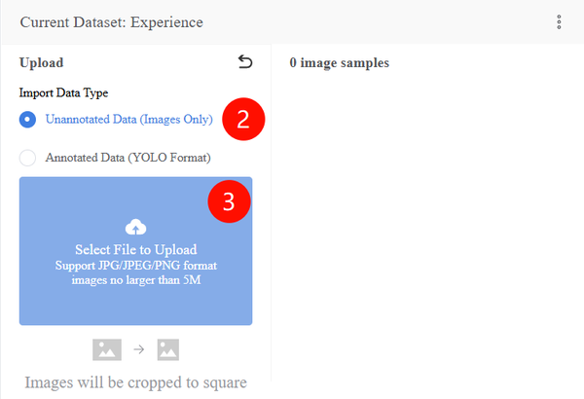The height and width of the screenshot is (399, 584).
Task: Click the arrow between image placeholder icons
Action: click(139, 349)
